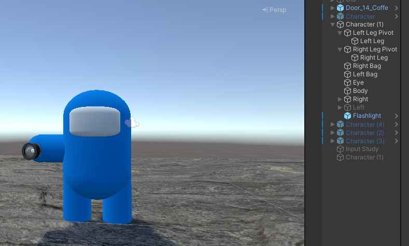The image size is (409, 246).
Task: Expand Character (2) in the hierarchy
Action: [x=333, y=133]
